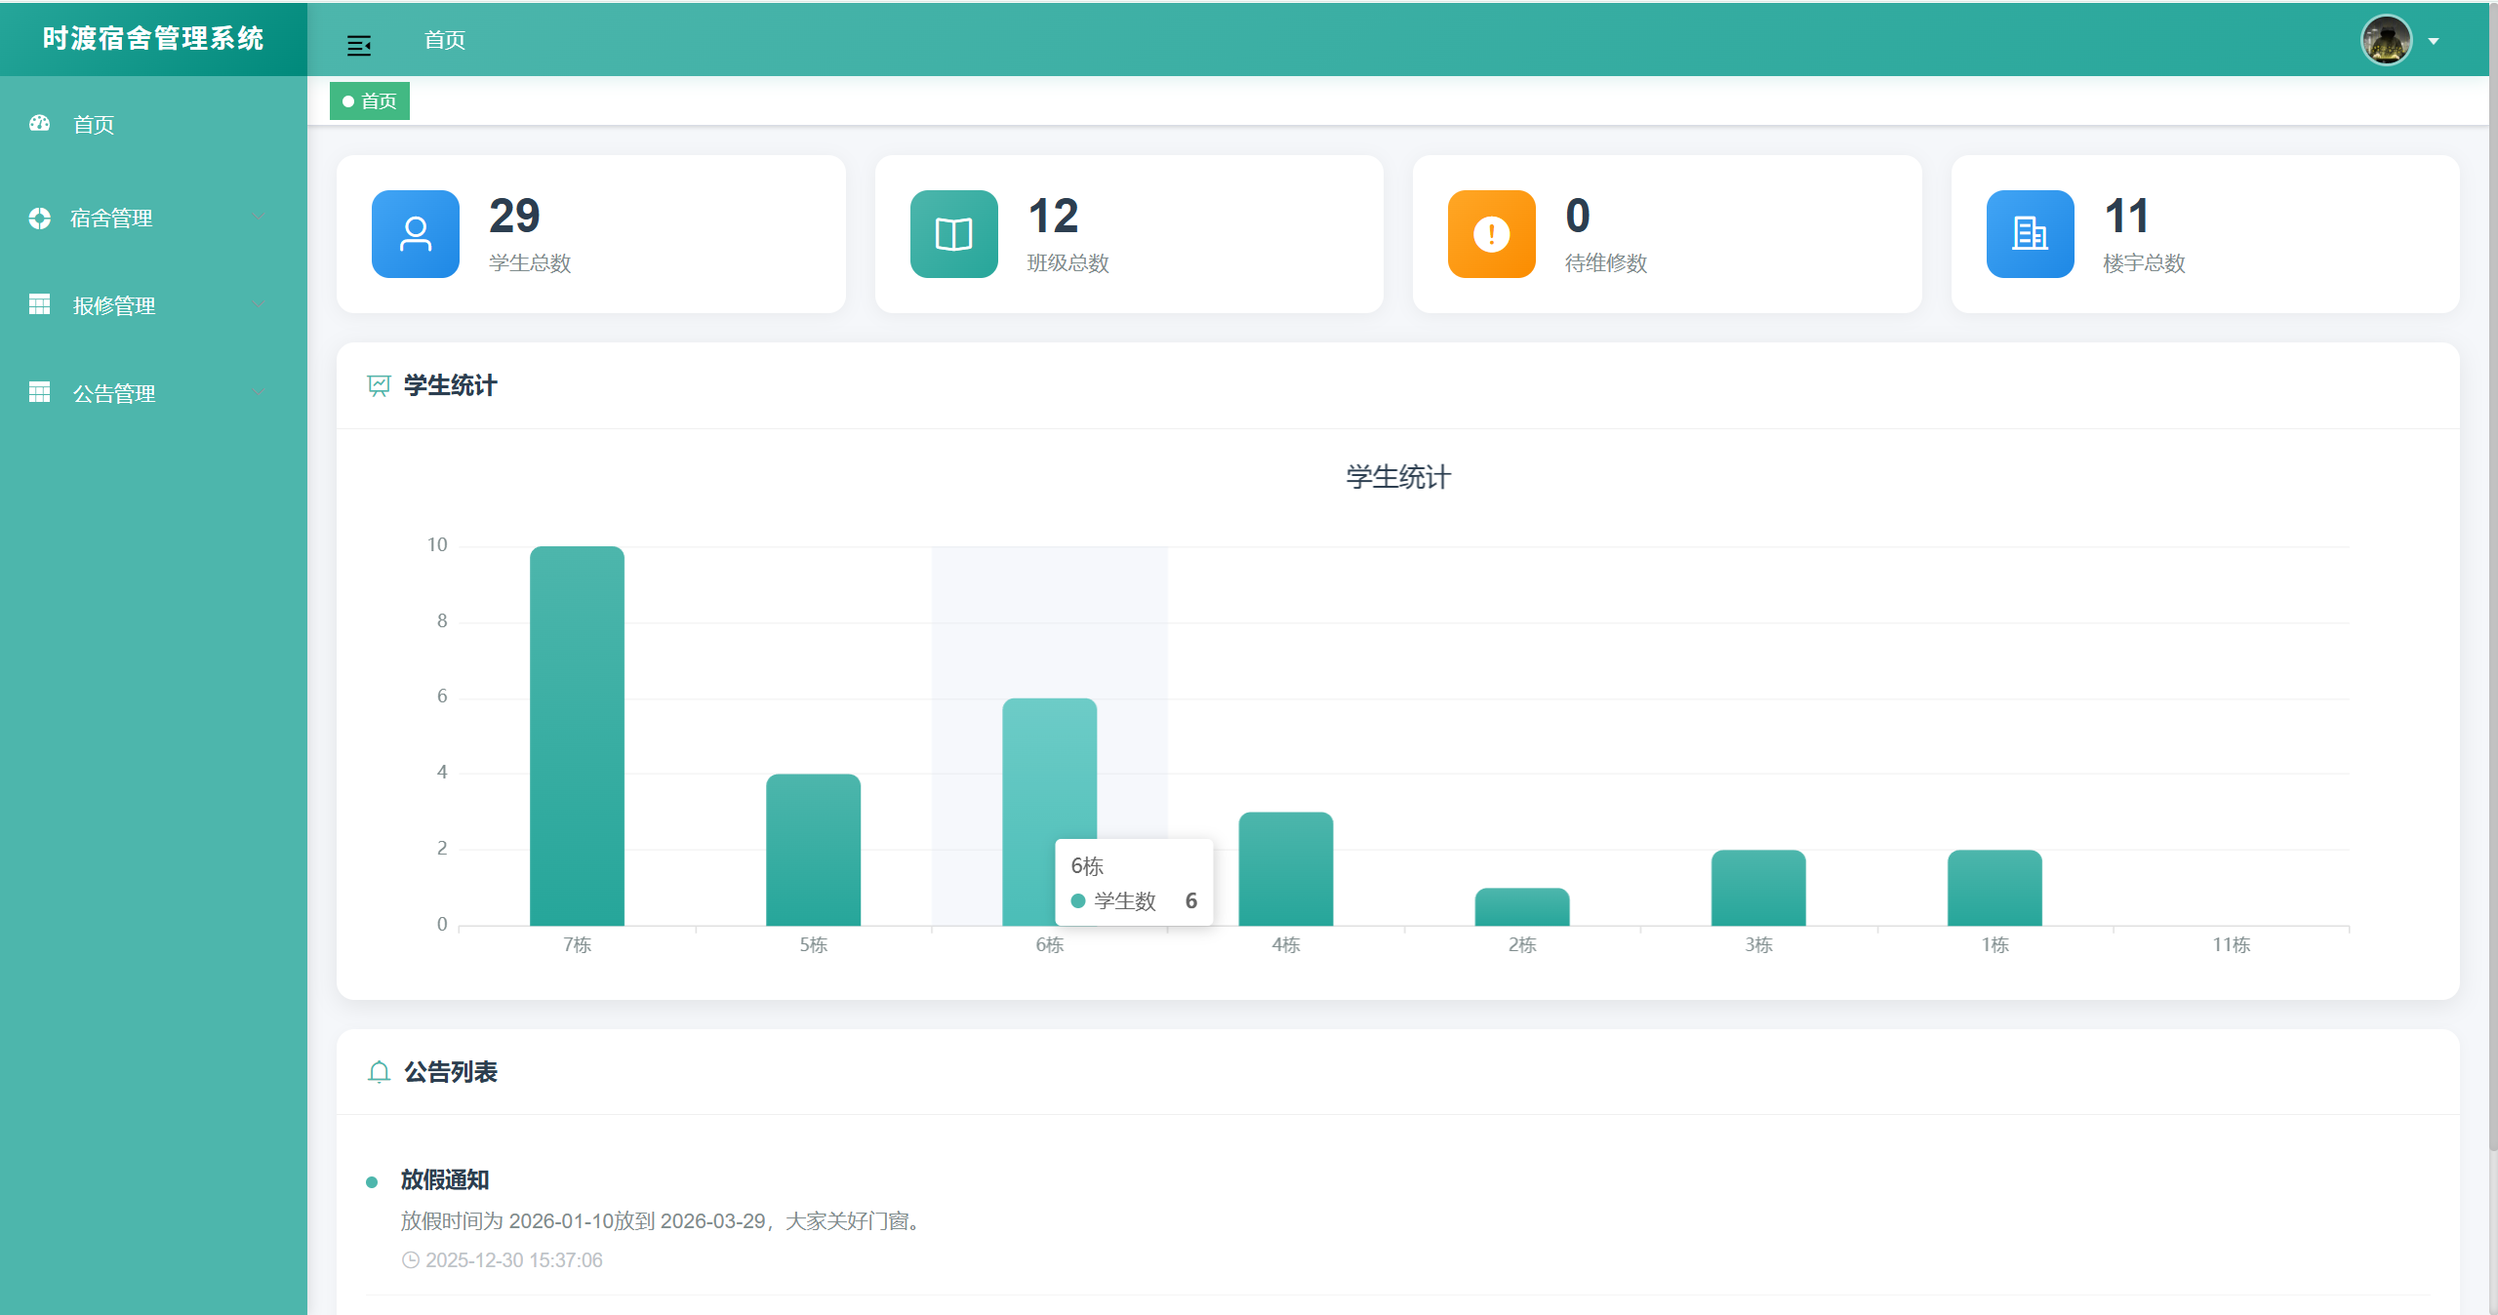Click the 公告列表 bell icon

pos(379,1072)
